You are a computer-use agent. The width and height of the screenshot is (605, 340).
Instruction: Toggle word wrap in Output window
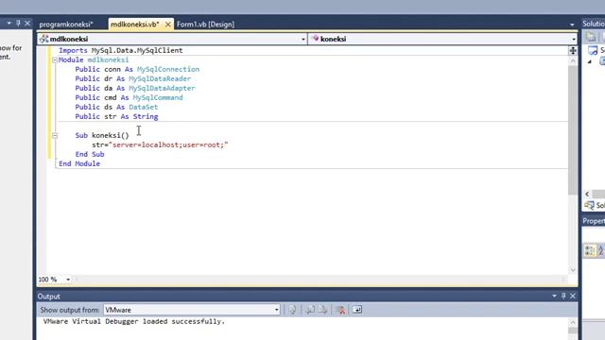[x=357, y=310]
